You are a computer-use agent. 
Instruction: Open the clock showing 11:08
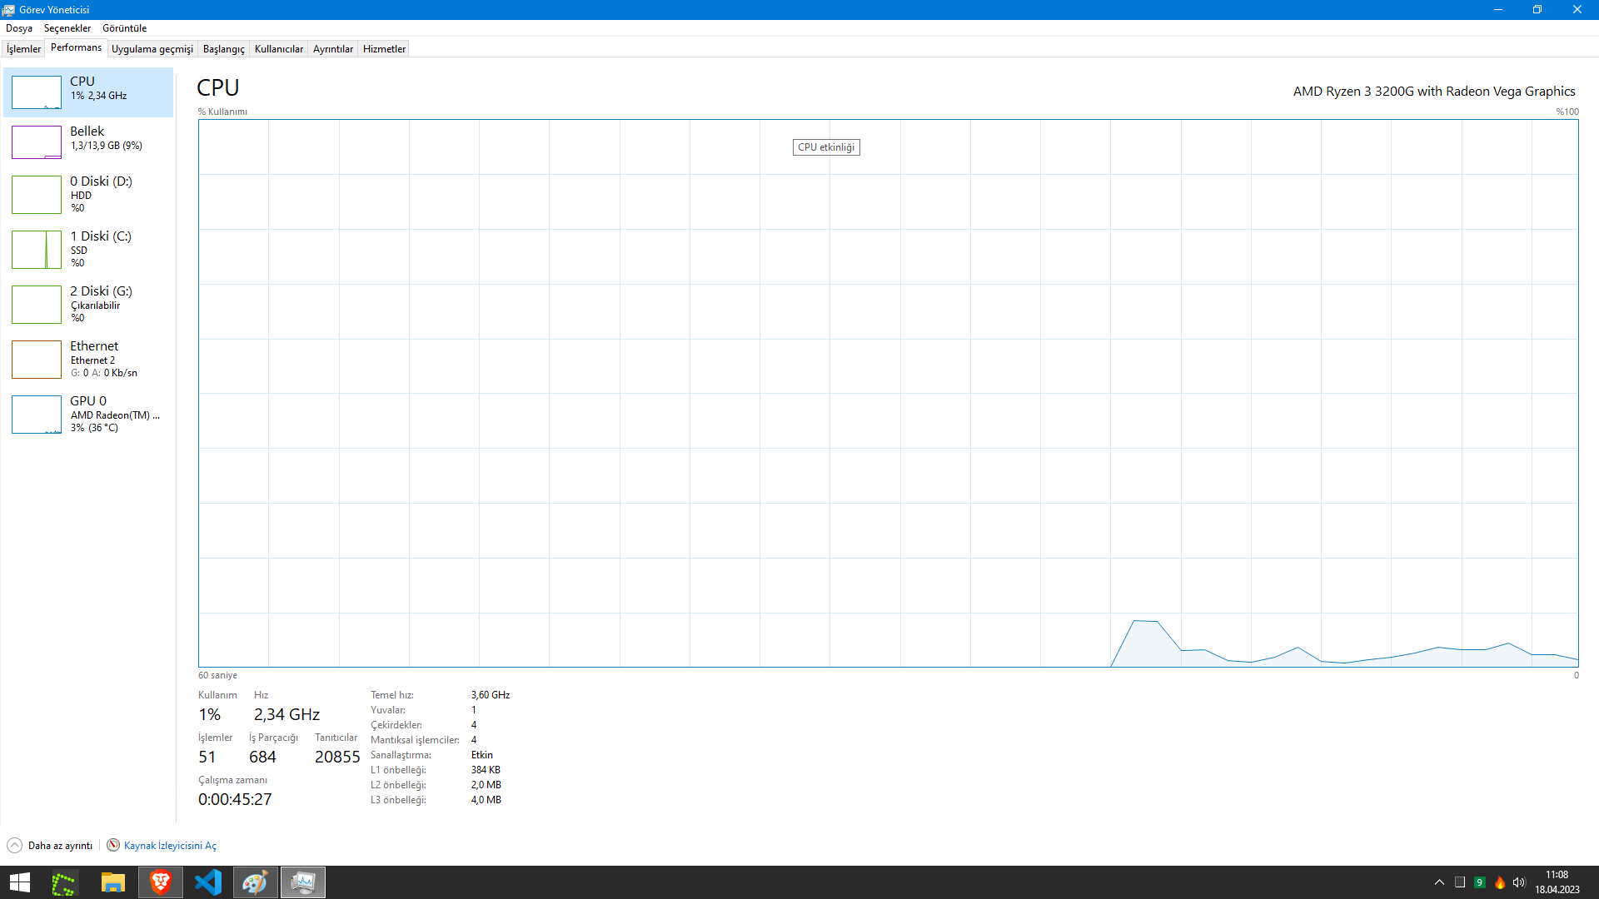coord(1557,882)
